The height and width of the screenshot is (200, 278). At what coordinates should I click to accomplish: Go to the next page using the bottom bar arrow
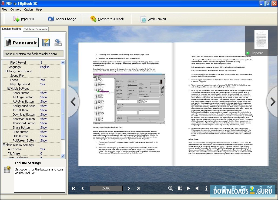[129, 188]
